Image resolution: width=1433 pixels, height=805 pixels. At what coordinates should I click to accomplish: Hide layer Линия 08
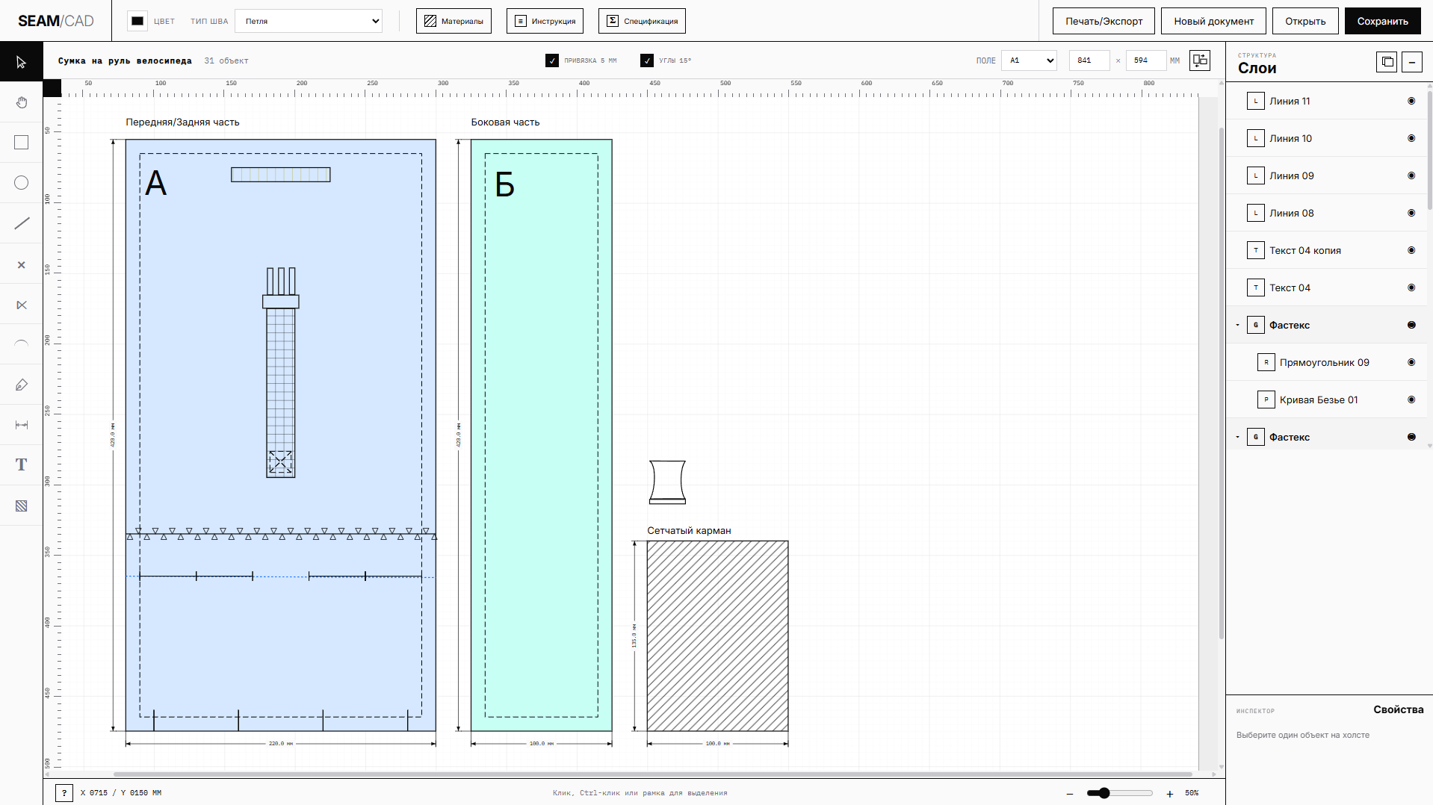[1411, 213]
